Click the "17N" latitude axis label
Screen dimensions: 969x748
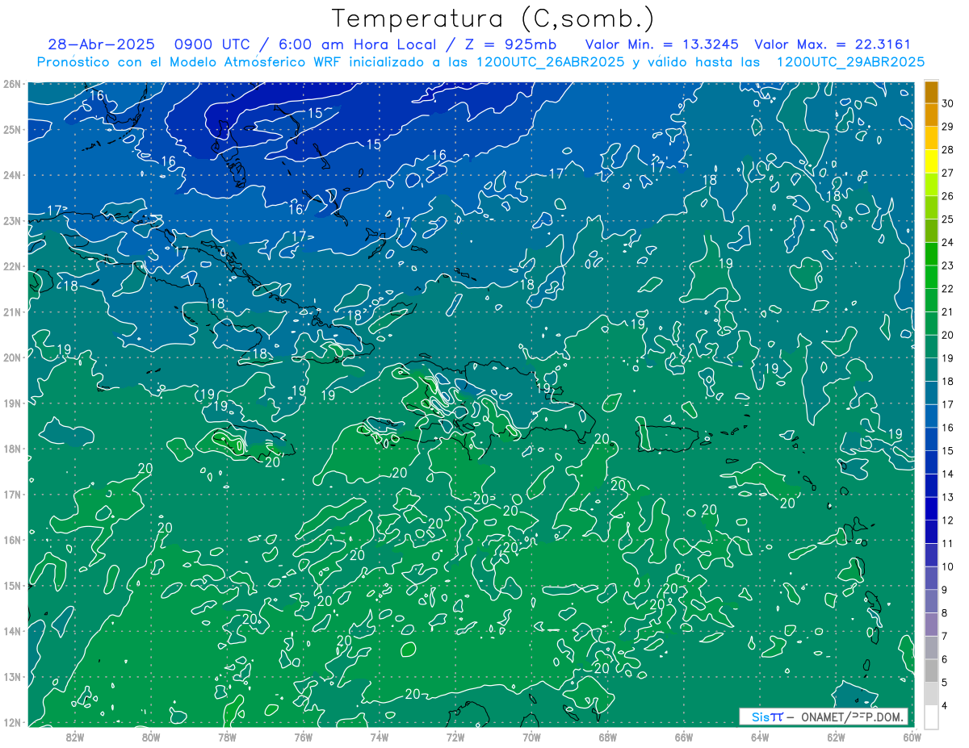(x=12, y=494)
